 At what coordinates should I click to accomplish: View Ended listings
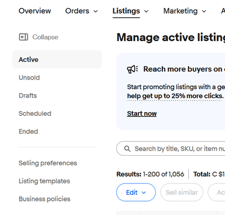tap(28, 131)
